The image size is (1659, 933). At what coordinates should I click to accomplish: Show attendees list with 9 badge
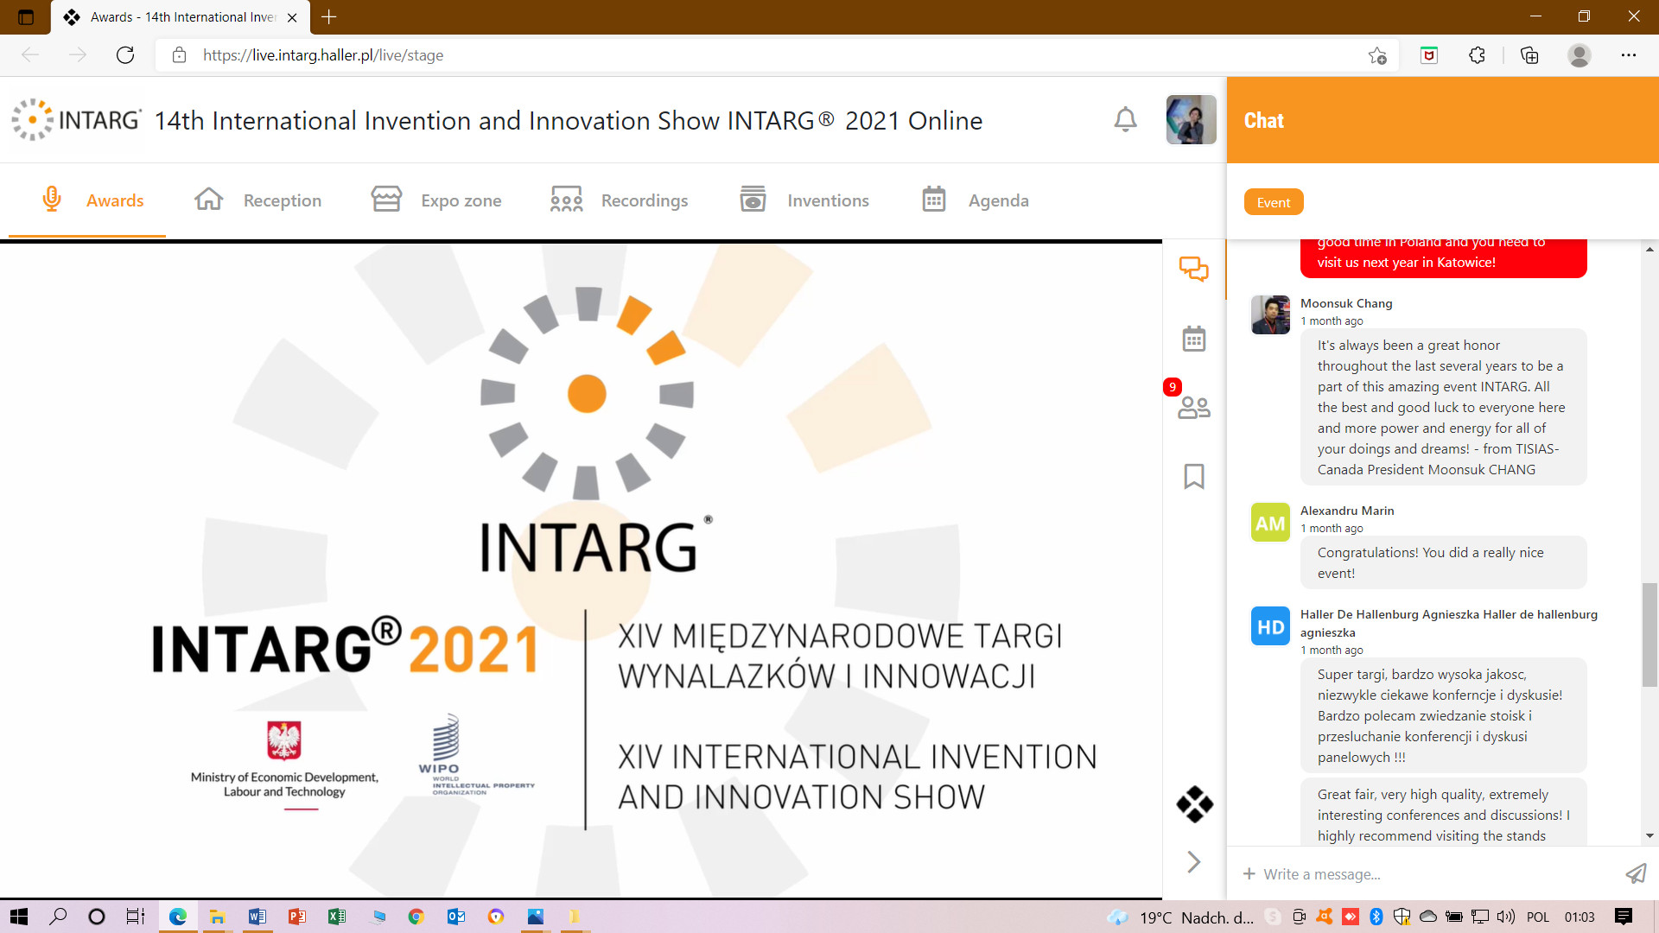click(x=1194, y=407)
